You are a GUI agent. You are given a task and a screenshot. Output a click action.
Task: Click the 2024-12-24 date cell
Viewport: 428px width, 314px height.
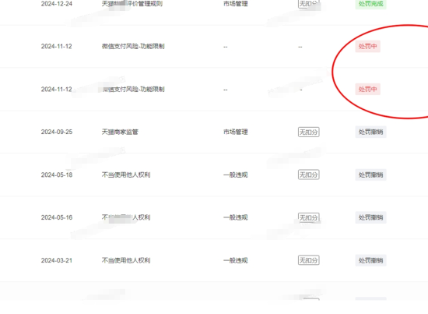pos(57,4)
